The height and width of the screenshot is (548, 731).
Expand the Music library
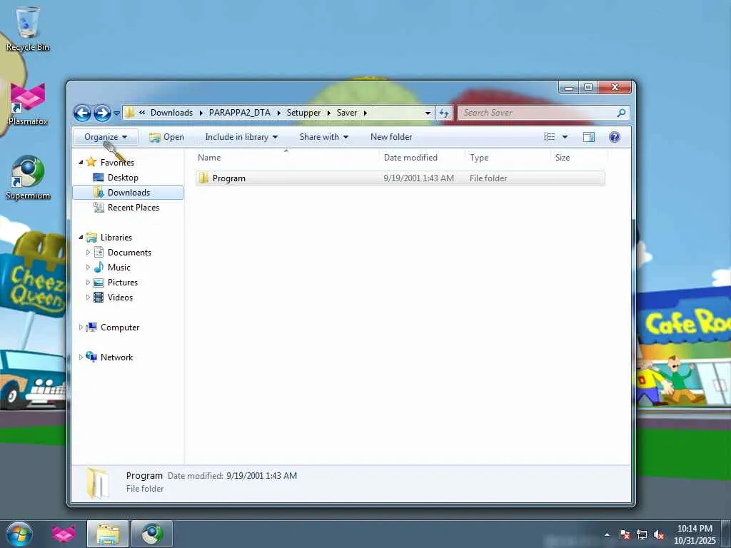pyautogui.click(x=88, y=267)
